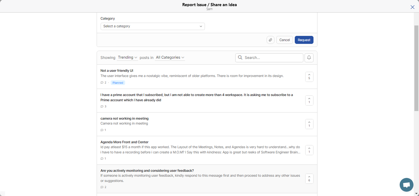
Task: Upvote 'Are you actively monitoring' post
Action: [309, 178]
